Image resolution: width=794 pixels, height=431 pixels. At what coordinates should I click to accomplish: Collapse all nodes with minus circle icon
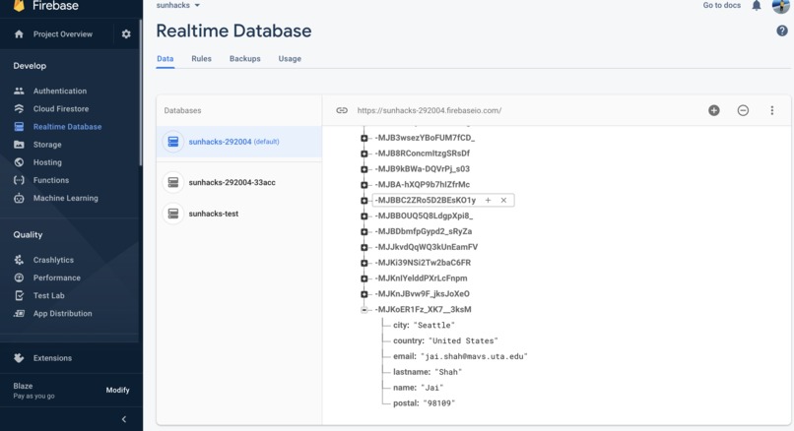coord(743,110)
